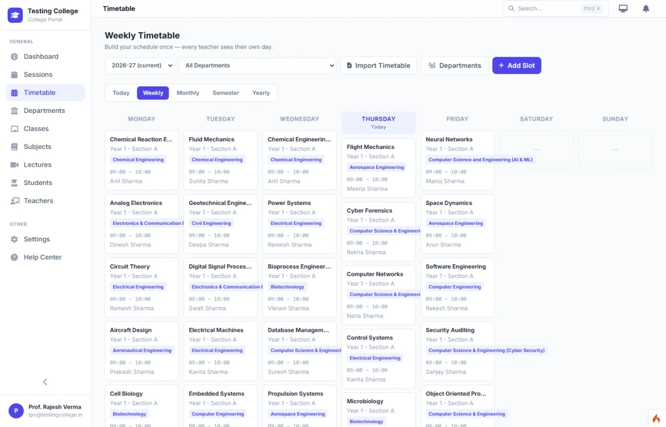Click the Add Slot button
Image resolution: width=666 pixels, height=427 pixels.
pos(517,65)
